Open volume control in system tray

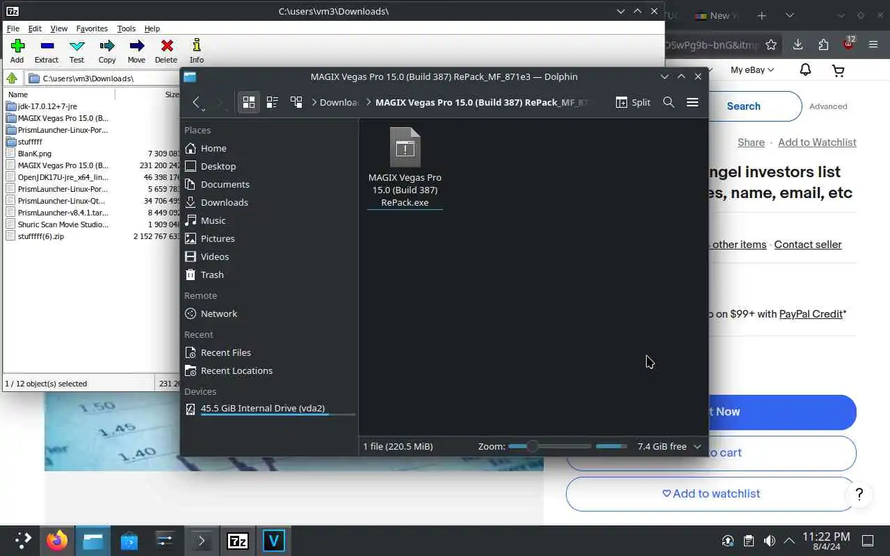click(769, 541)
